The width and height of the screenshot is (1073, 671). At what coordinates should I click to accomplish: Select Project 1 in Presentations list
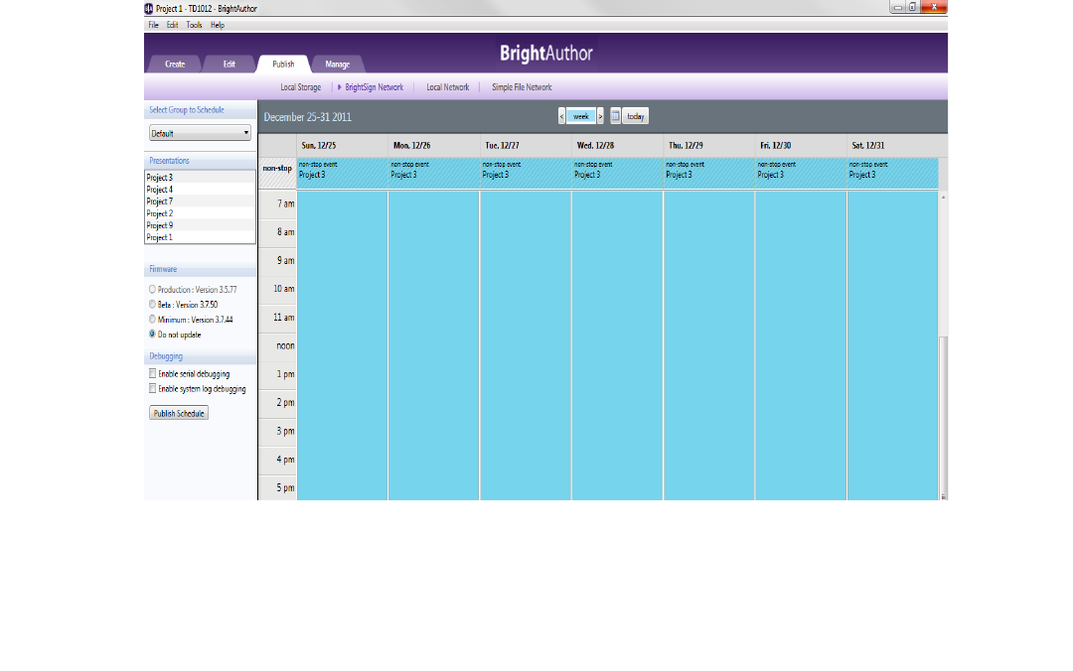[200, 237]
